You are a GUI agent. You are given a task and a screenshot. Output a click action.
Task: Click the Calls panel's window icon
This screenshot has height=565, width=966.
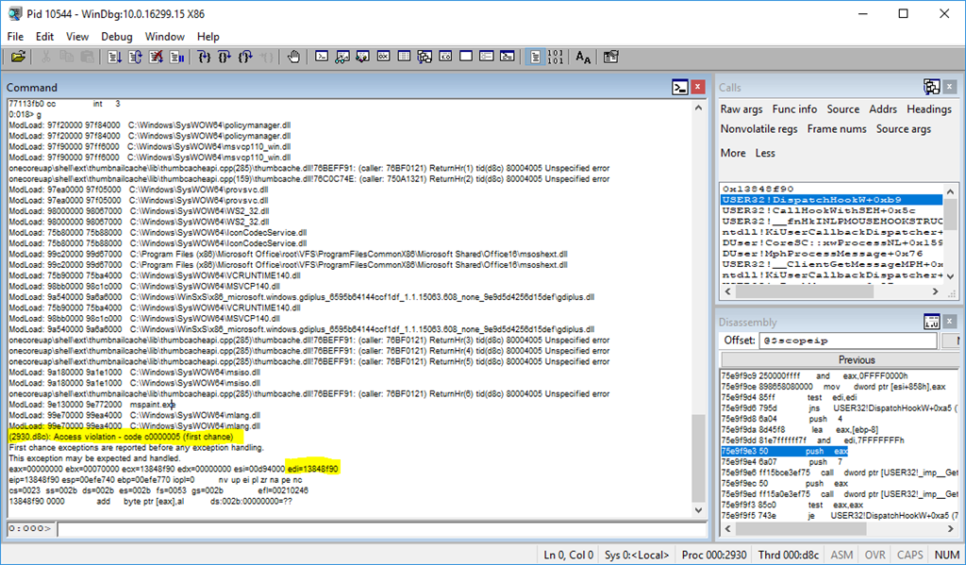[931, 87]
